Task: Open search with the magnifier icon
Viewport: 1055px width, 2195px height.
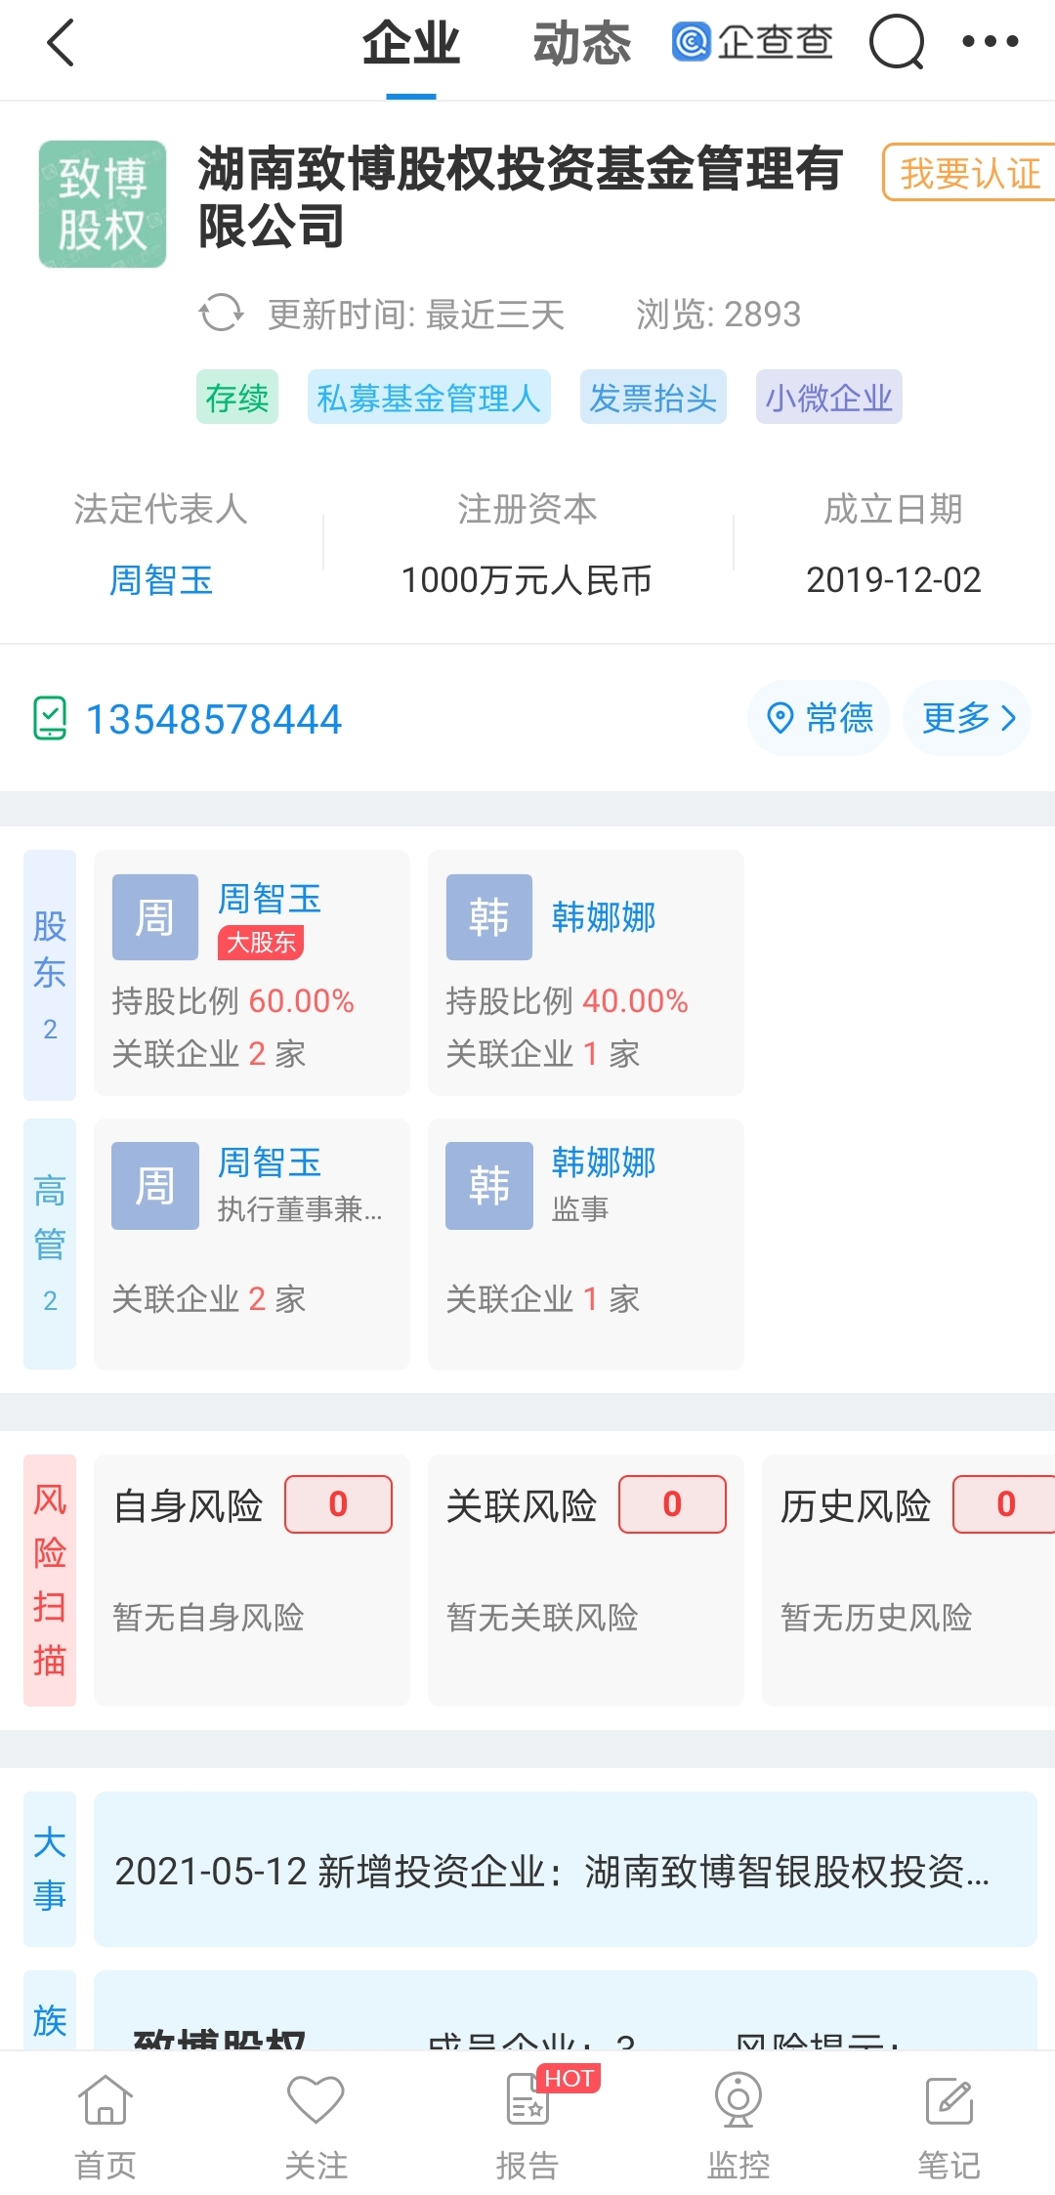Action: click(896, 43)
